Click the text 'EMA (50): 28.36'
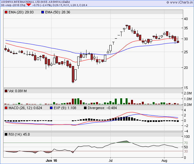Image resolution: width=194 pixels, height=164 pixels. click(x=58, y=12)
